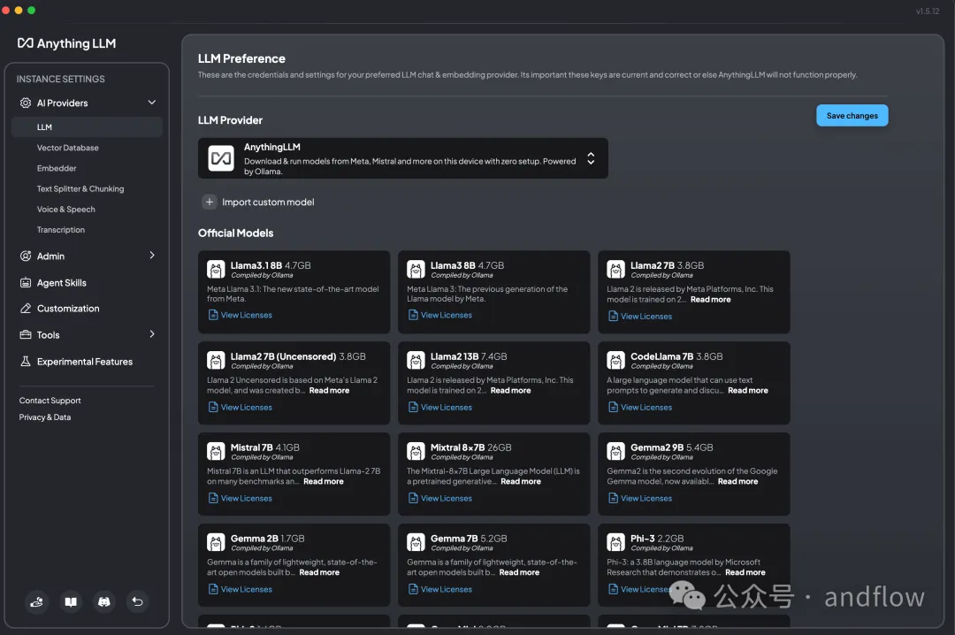Pick the Gemma 7B model icon

416,542
